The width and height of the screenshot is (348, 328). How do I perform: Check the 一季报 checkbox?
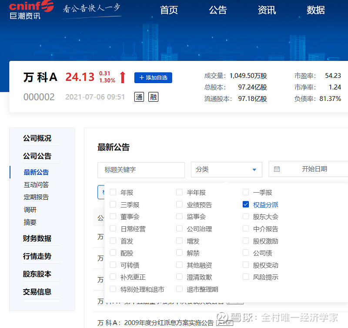pyautogui.click(x=246, y=192)
